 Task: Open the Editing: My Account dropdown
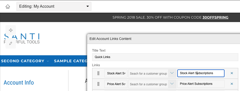click(x=54, y=6)
